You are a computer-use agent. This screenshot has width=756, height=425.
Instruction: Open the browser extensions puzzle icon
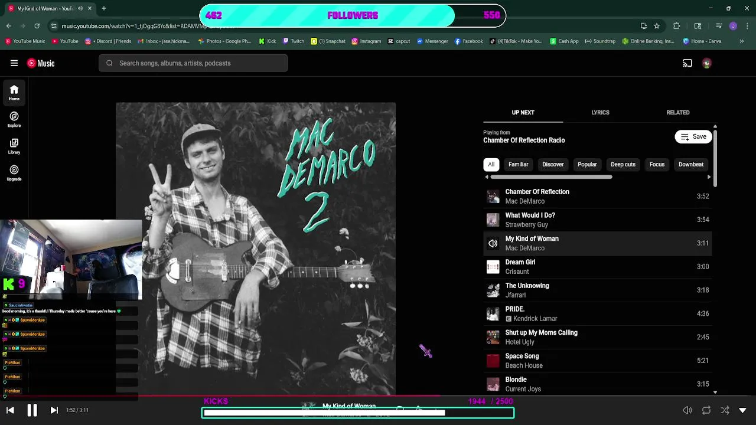[x=677, y=26]
